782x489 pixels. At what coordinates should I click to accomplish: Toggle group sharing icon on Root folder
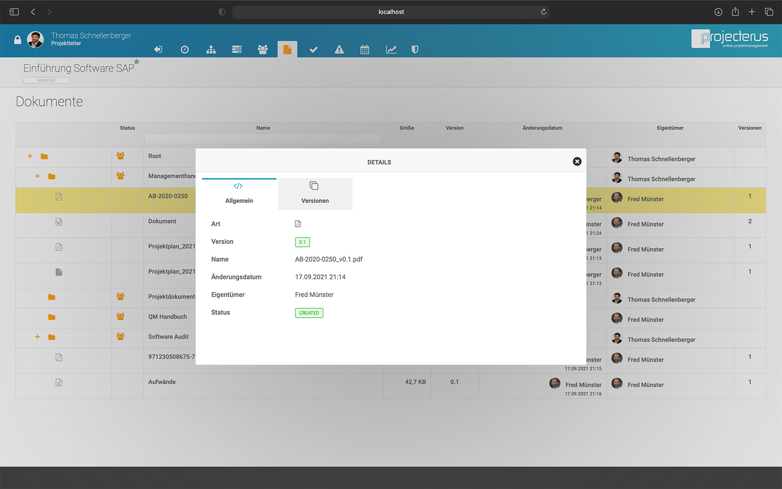tap(121, 156)
